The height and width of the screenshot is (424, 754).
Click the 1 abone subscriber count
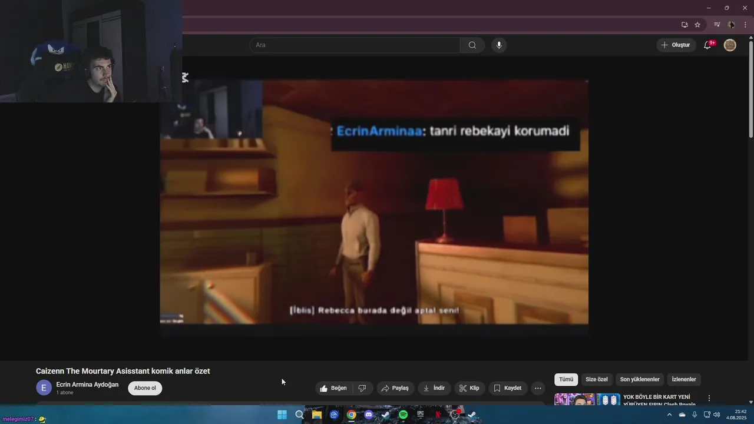[x=65, y=393]
